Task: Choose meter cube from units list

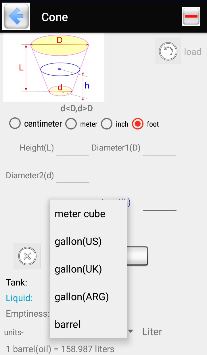Action: click(89, 214)
